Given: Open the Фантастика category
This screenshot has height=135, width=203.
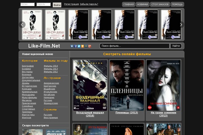Looking at the screenshot, I should click(28, 115).
